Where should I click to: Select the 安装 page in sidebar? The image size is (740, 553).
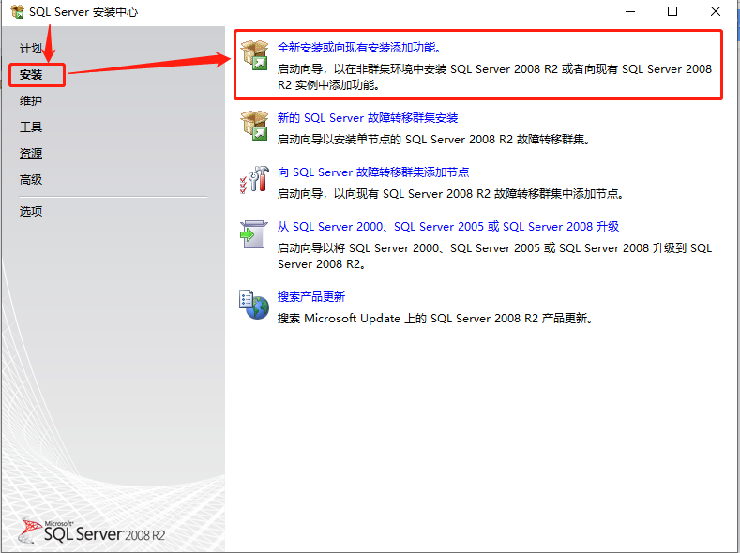coord(31,74)
